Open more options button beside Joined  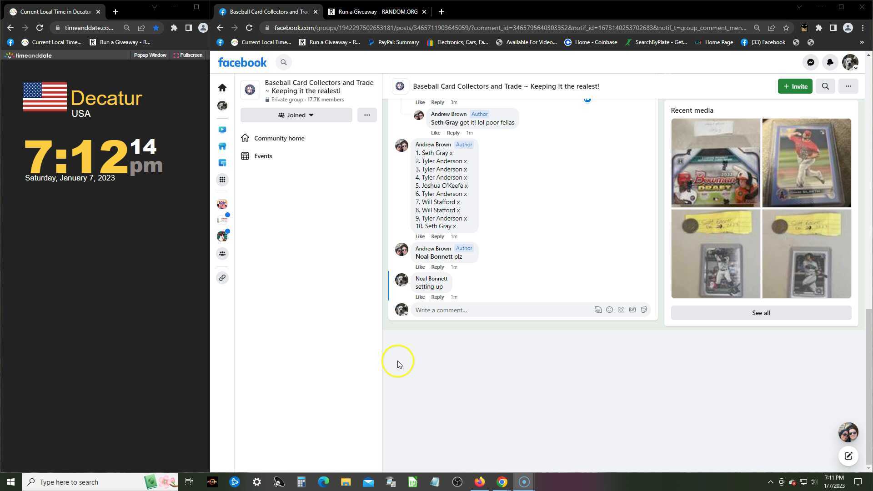(x=367, y=115)
